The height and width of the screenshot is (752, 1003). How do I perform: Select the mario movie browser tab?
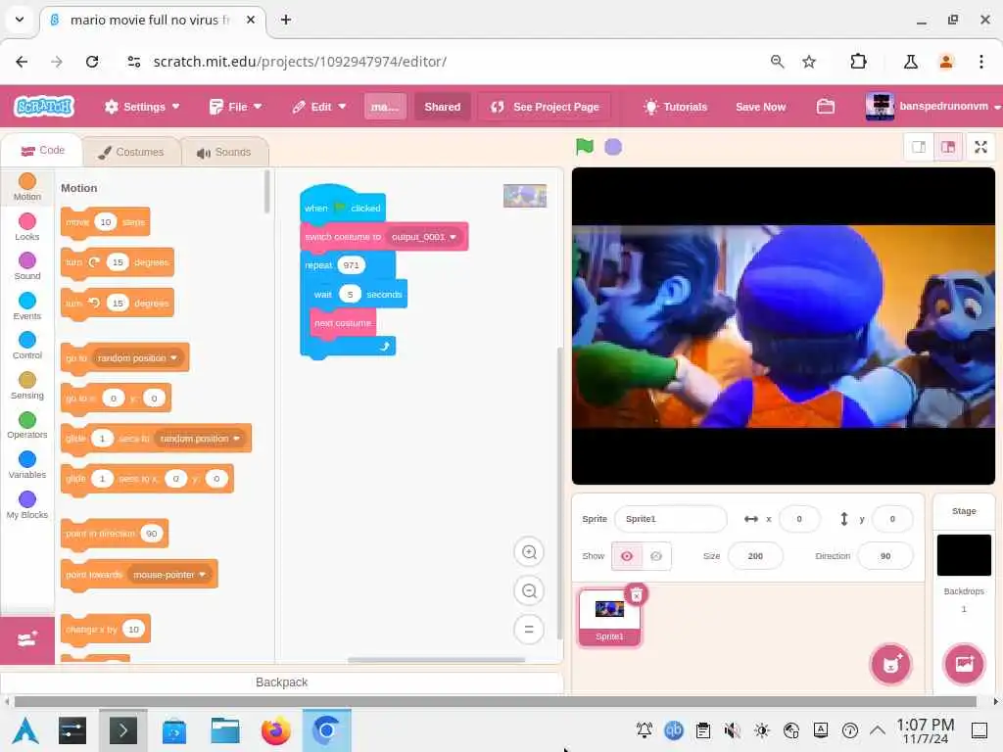150,20
